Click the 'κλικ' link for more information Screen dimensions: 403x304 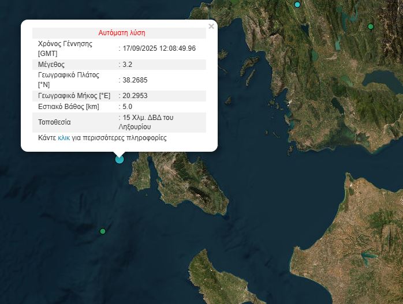pyautogui.click(x=64, y=138)
